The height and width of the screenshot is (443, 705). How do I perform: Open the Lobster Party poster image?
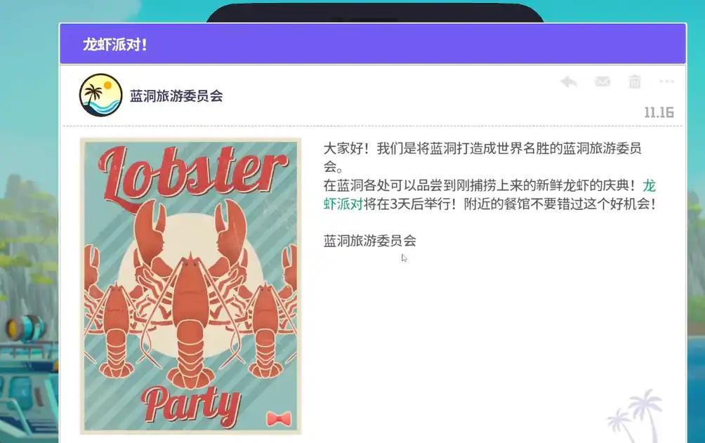(190, 286)
